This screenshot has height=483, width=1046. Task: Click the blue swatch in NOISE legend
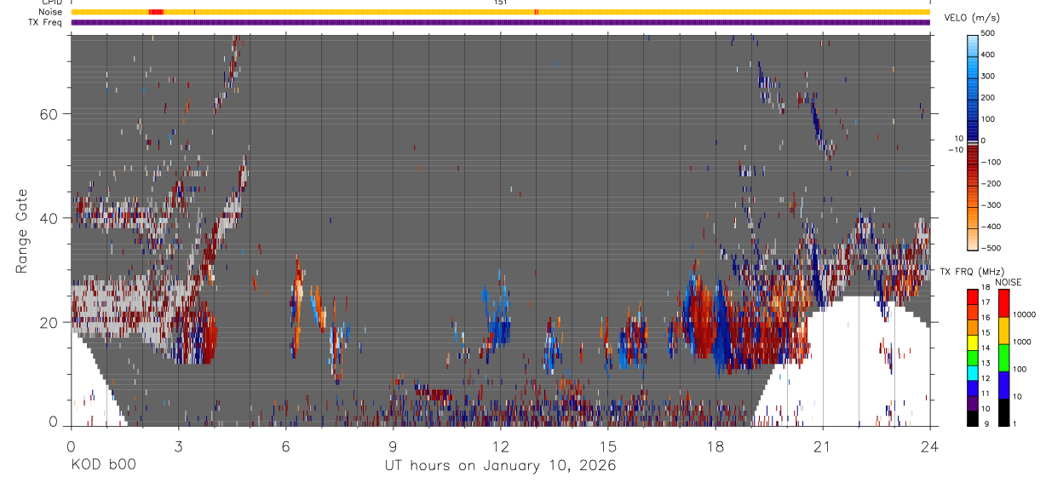1003,385
